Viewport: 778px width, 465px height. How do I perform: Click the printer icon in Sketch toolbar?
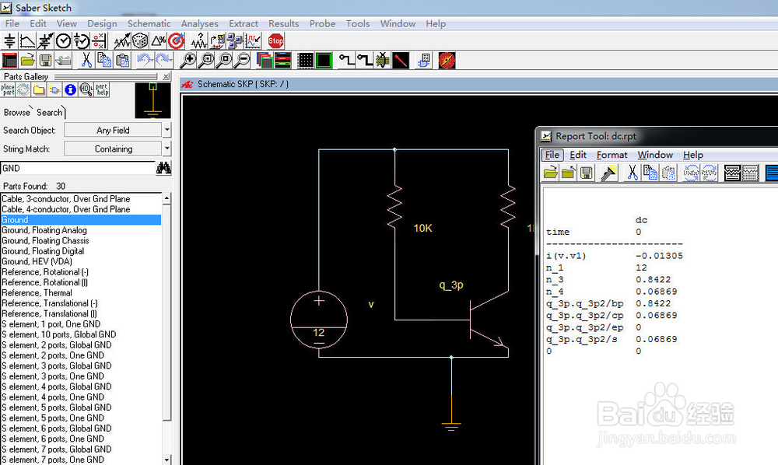pos(64,61)
